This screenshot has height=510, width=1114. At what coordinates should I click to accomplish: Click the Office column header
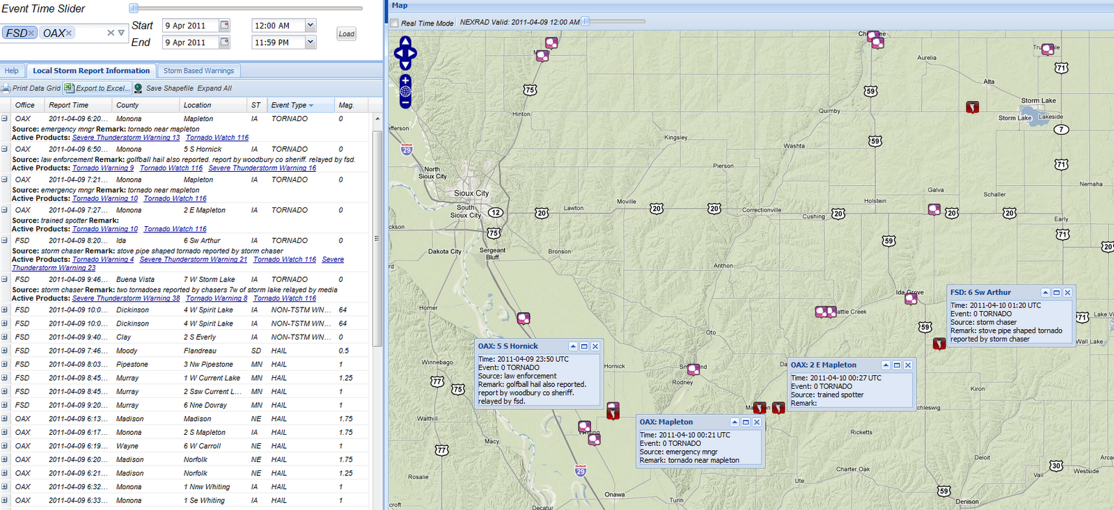pyautogui.click(x=26, y=105)
